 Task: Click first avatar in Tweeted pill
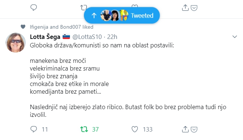[106, 15]
